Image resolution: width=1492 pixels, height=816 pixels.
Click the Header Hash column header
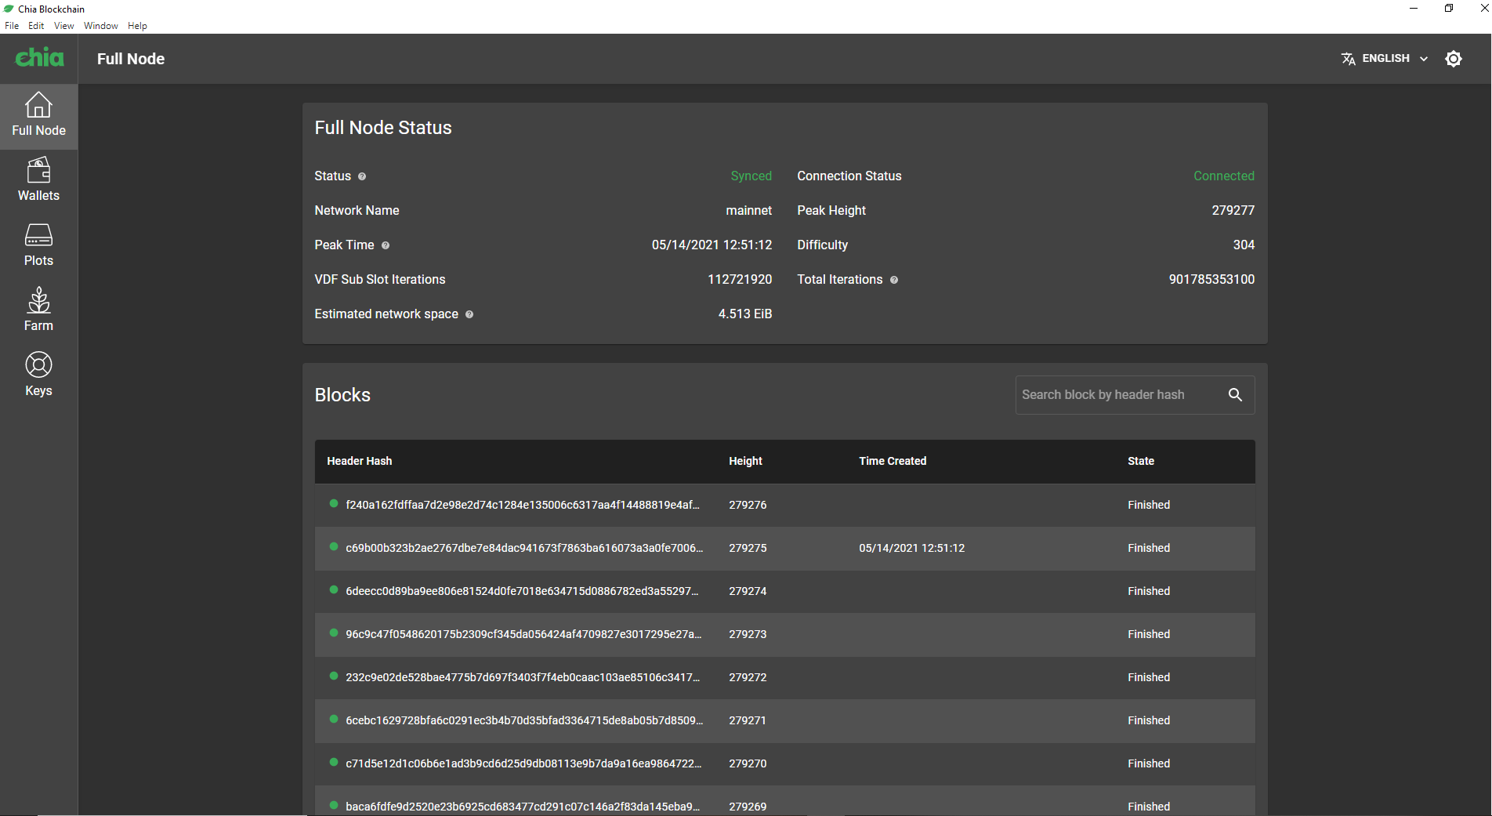point(360,461)
